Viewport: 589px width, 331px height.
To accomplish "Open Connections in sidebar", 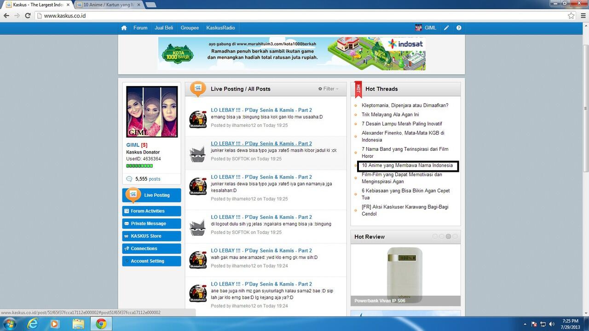I will point(151,248).
